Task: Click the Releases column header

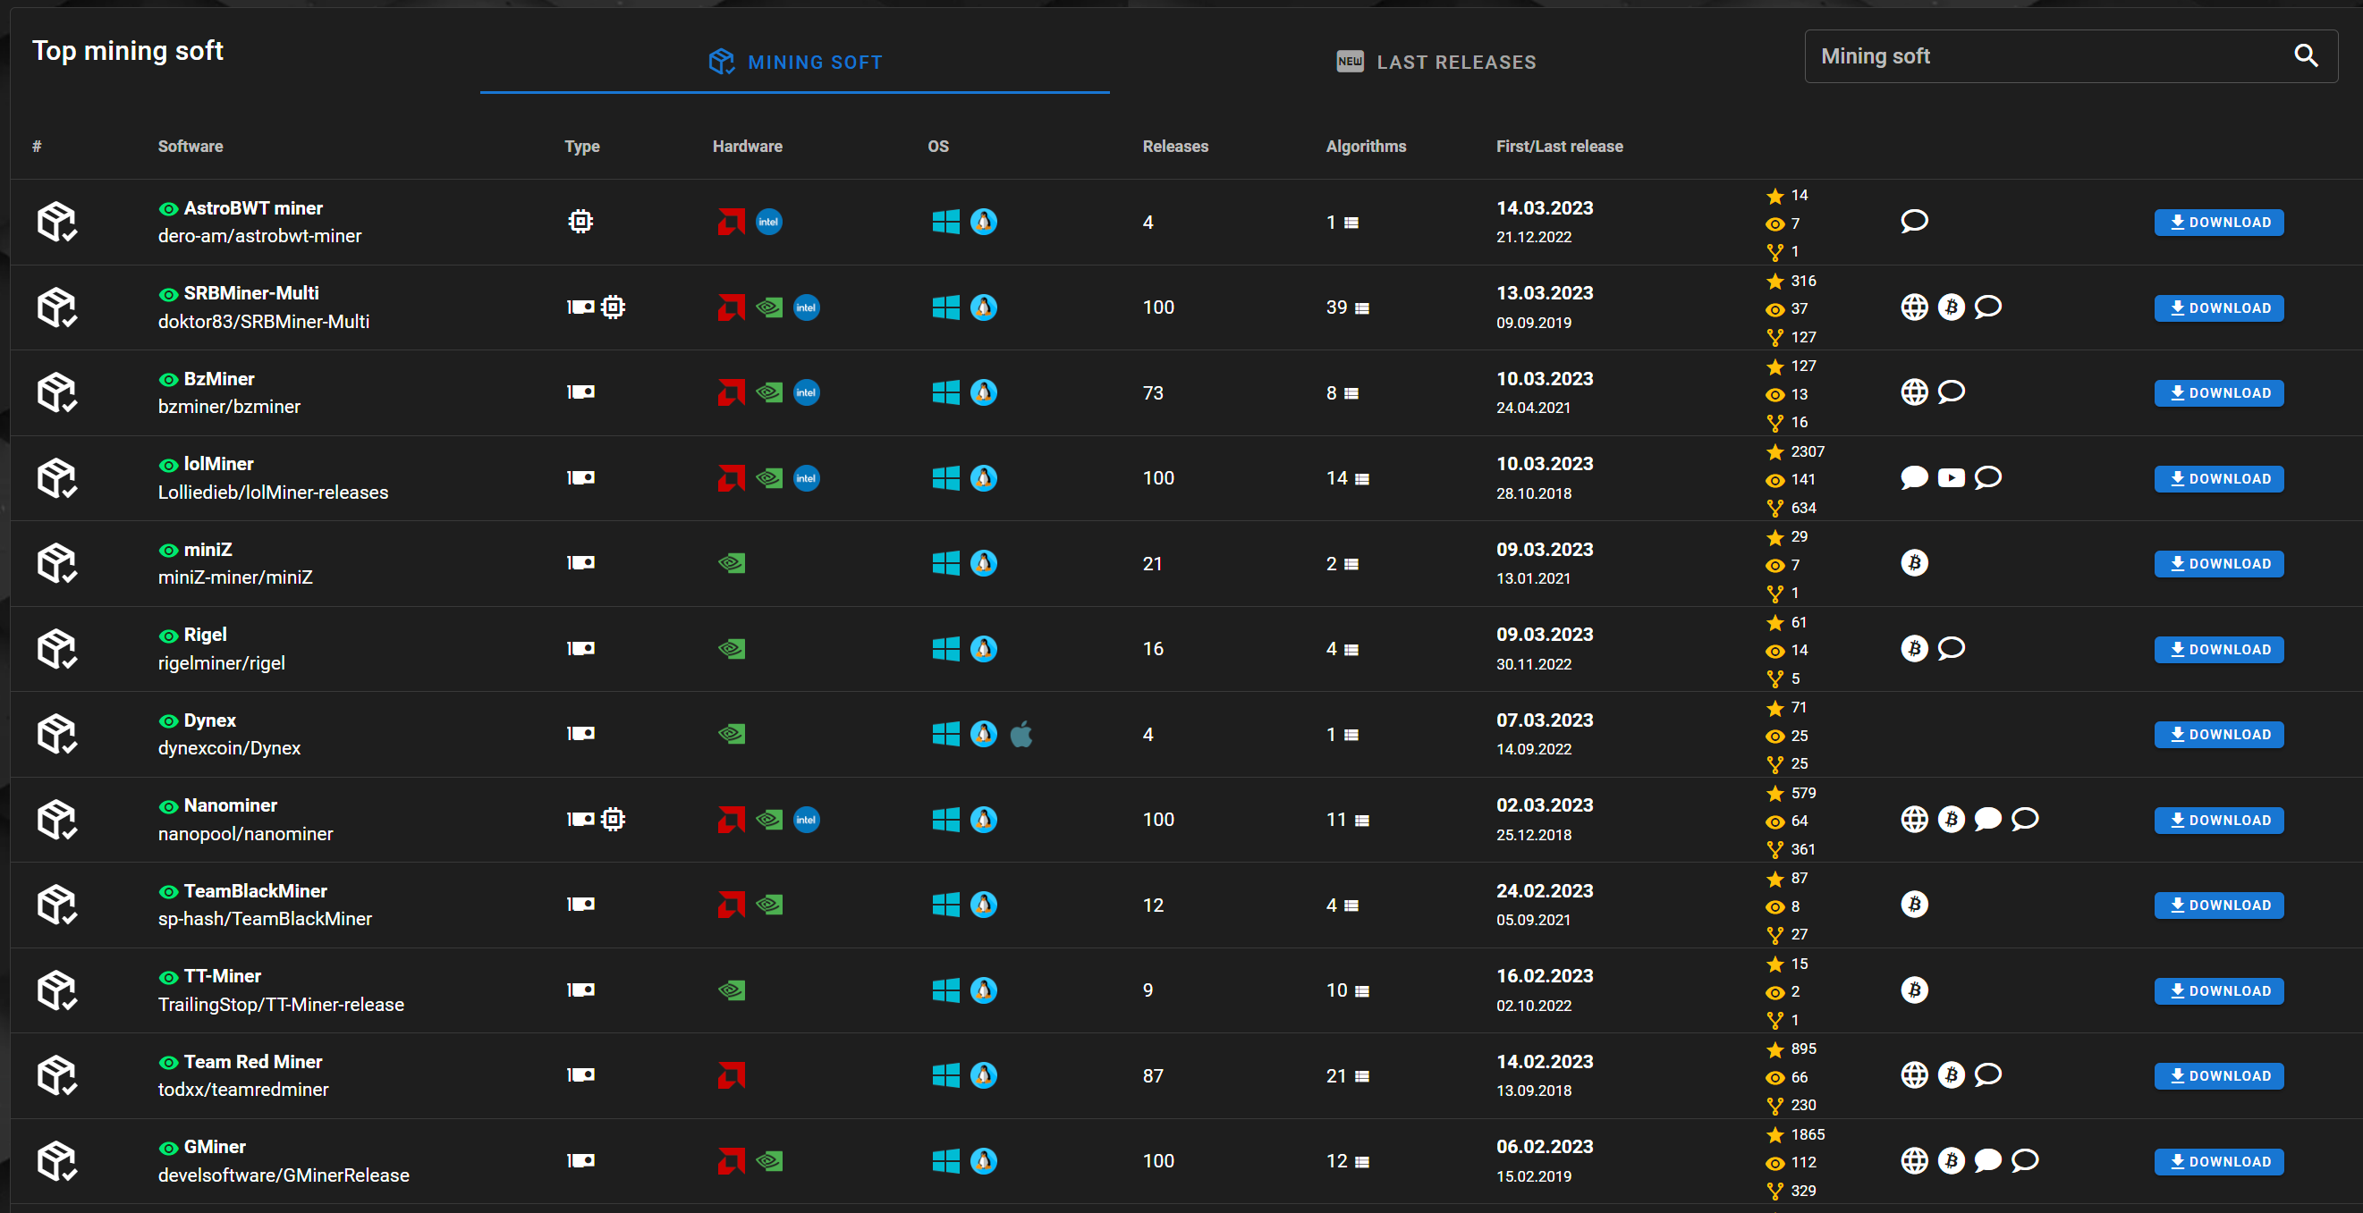Action: (x=1175, y=146)
